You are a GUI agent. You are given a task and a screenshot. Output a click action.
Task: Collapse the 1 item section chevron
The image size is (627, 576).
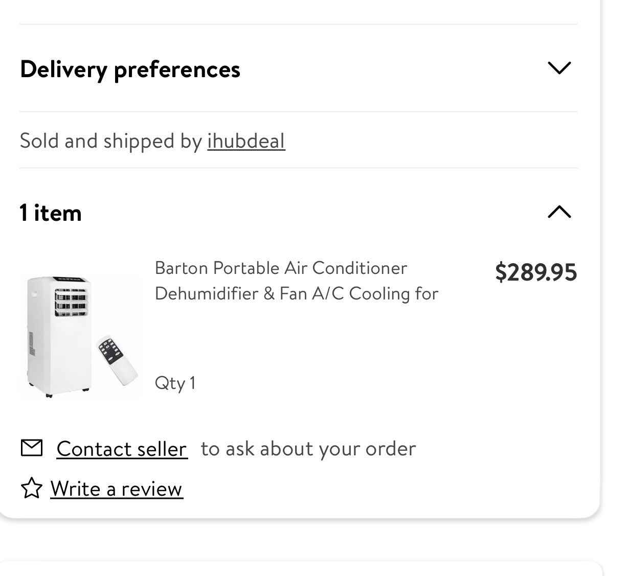tap(559, 212)
